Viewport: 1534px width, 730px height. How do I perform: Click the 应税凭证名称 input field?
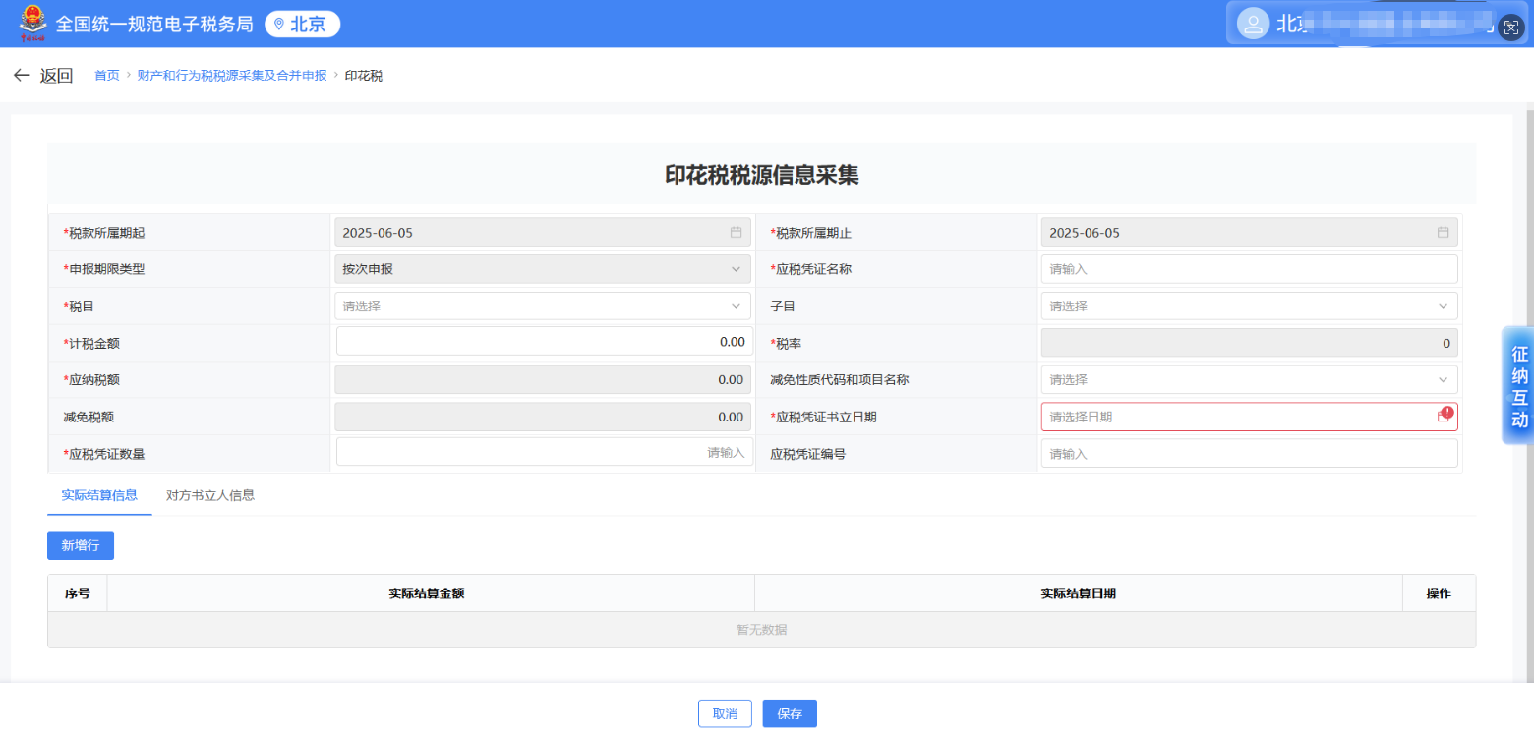pos(1249,268)
